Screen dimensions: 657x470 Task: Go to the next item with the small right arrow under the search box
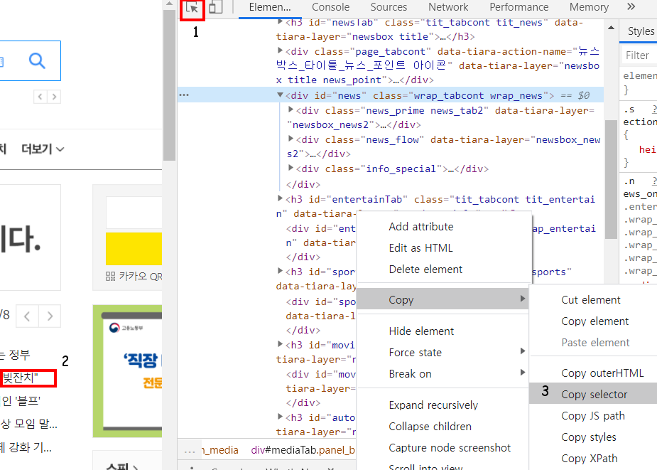point(54,97)
